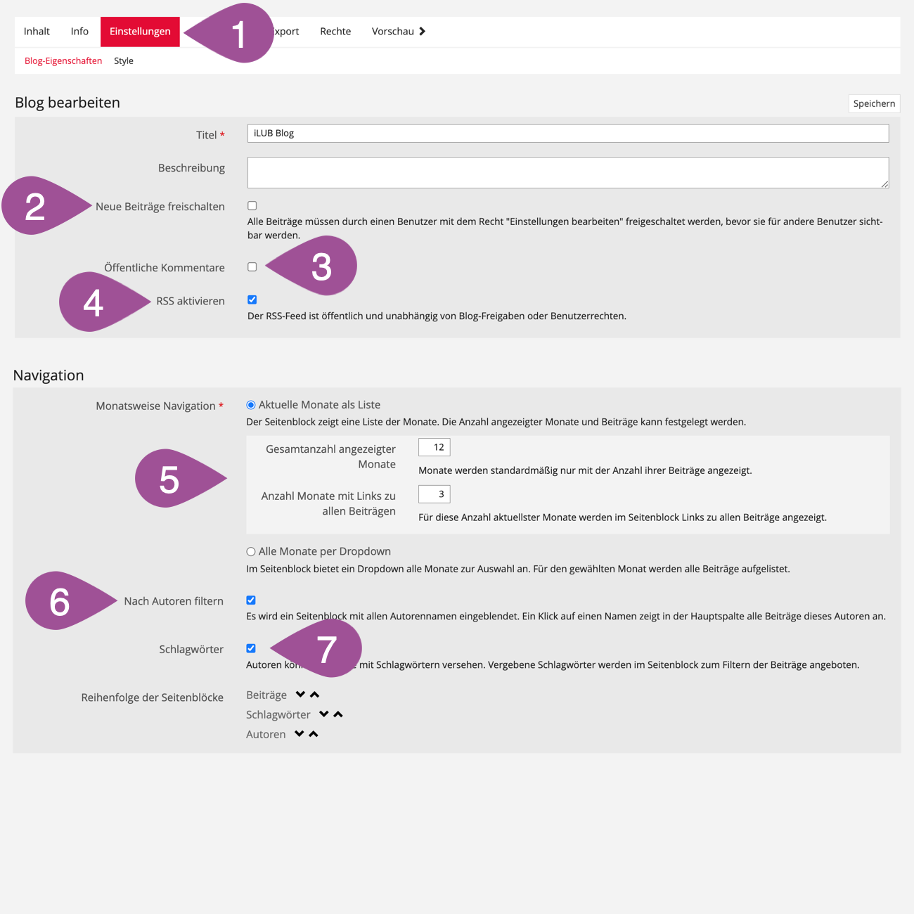Image resolution: width=914 pixels, height=914 pixels.
Task: Move Schlagwörter block up with arrow
Action: (338, 714)
